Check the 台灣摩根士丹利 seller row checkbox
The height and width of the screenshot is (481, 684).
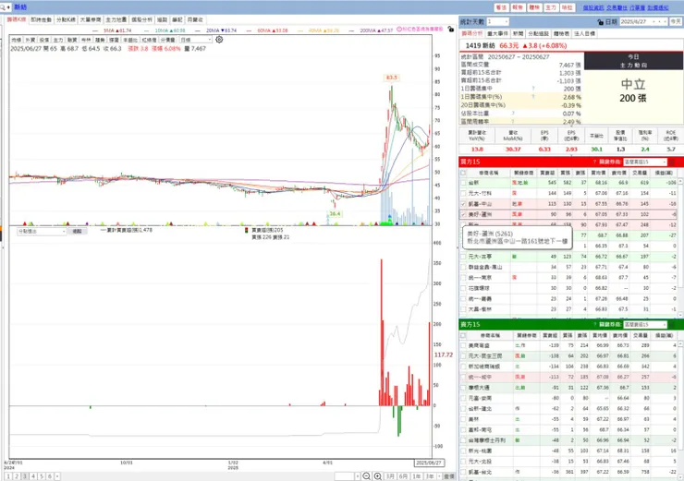(463, 440)
